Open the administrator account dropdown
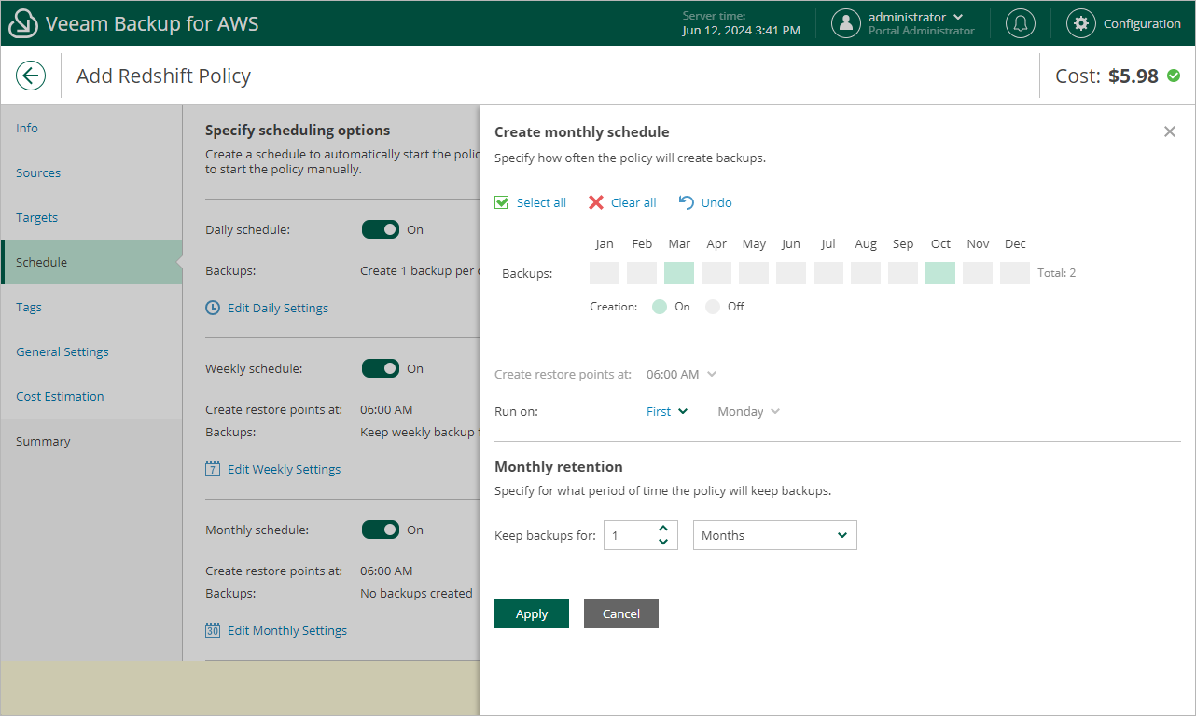1196x716 pixels. (916, 17)
